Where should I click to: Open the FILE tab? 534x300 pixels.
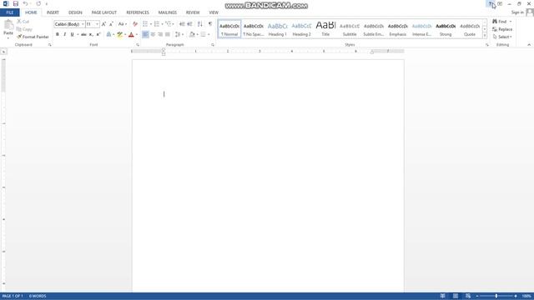(10, 12)
